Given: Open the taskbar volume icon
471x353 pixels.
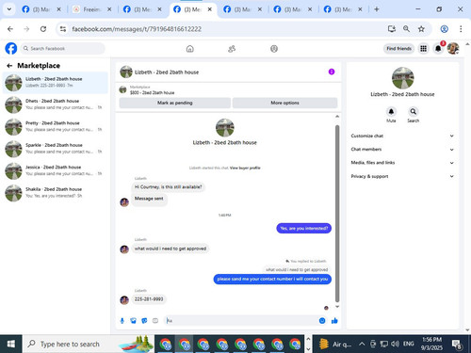Looking at the screenshot, I should click(396, 345).
